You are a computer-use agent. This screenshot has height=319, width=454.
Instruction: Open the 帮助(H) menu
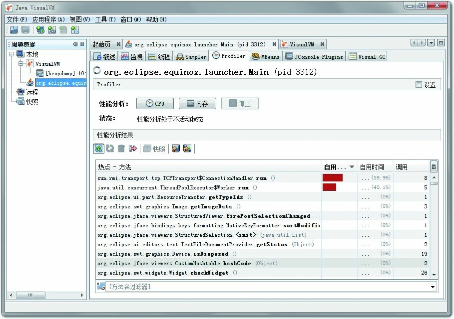[x=156, y=19]
